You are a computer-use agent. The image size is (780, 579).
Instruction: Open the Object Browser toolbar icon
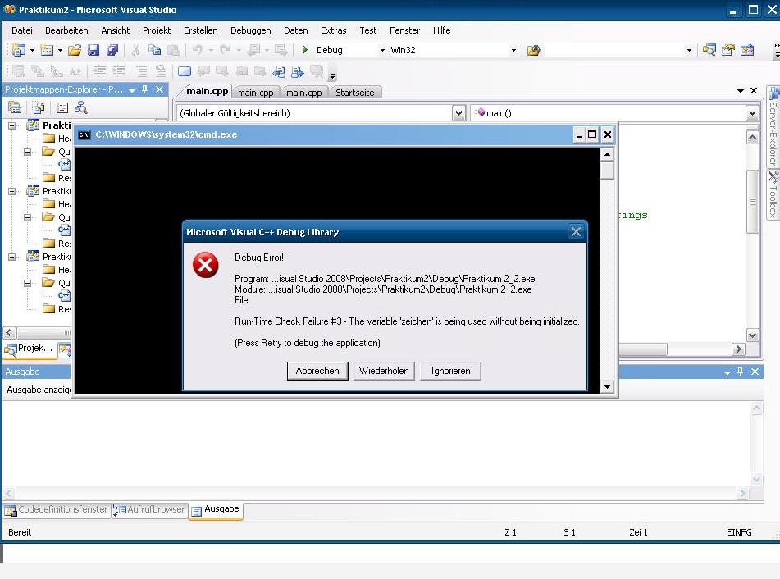(x=747, y=50)
